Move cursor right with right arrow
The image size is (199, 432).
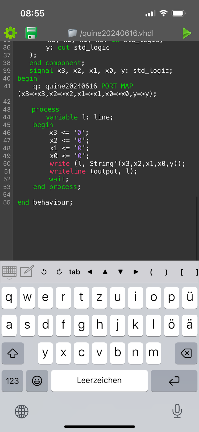click(x=136, y=272)
